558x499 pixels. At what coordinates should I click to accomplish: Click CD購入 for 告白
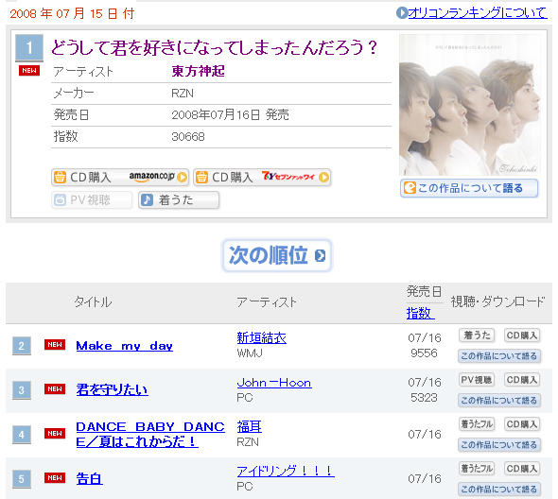tap(522, 469)
